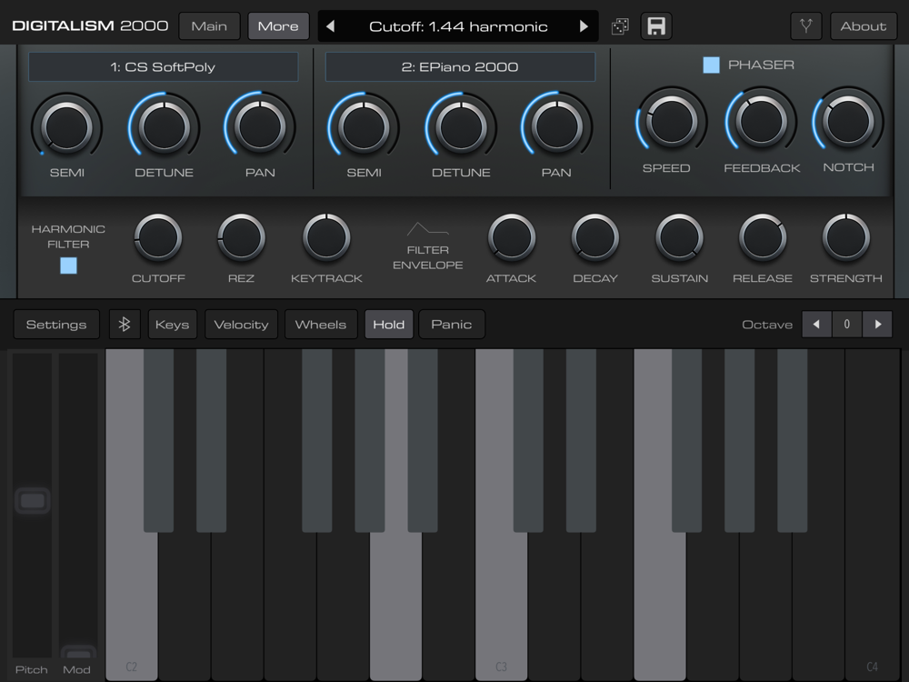Click oscillator 1 PAN knob
Screen dimensions: 909x682
[x=260, y=126]
